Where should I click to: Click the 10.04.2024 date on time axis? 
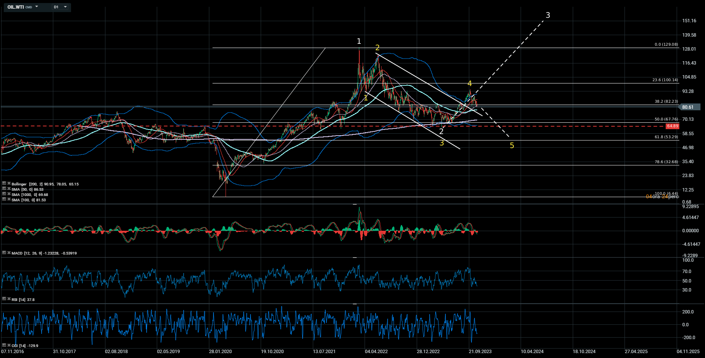tap(532, 352)
